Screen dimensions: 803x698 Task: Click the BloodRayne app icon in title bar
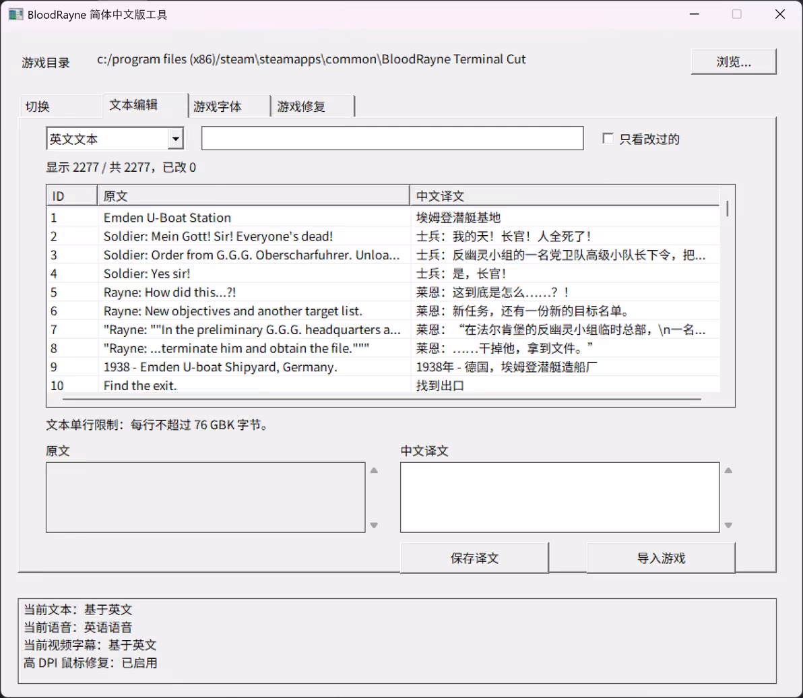tap(16, 14)
